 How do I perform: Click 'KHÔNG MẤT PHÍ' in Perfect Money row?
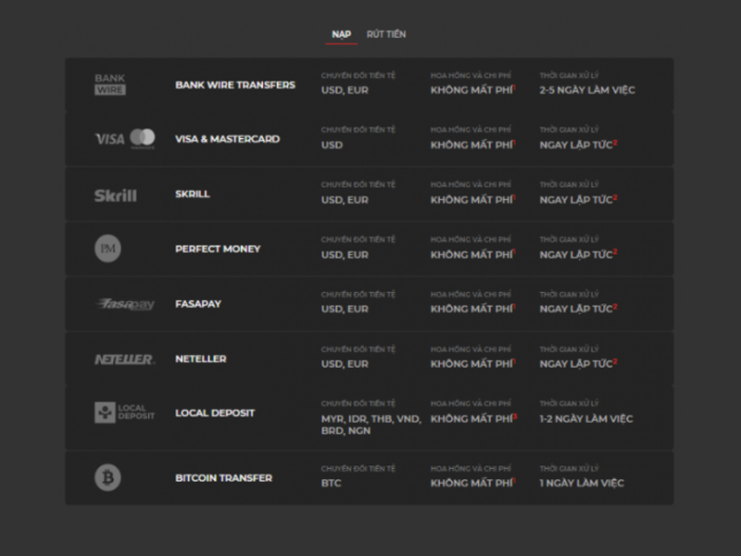click(471, 254)
